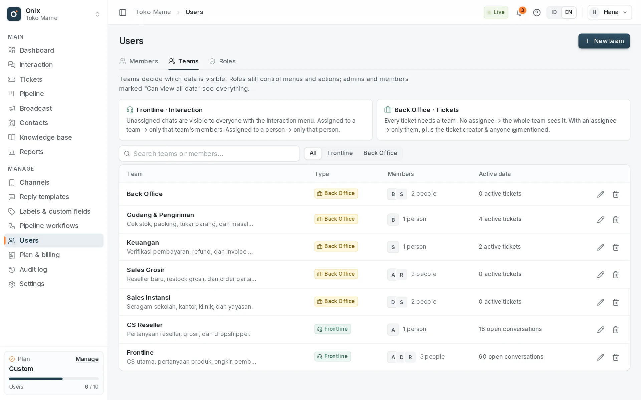Open Audit log in sidebar

click(x=54, y=269)
